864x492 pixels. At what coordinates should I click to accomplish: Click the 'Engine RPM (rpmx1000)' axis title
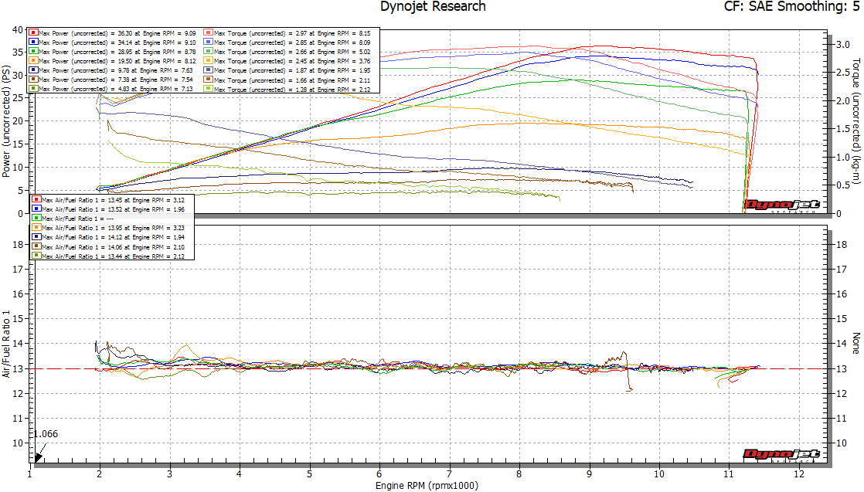(427, 485)
